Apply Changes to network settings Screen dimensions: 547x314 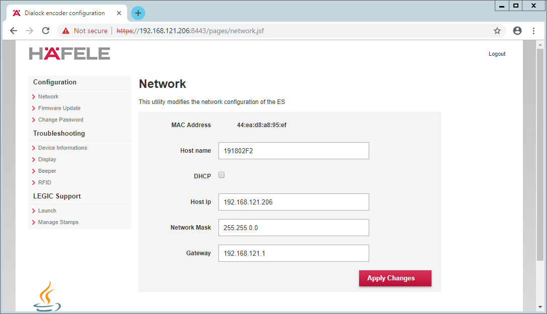point(395,278)
